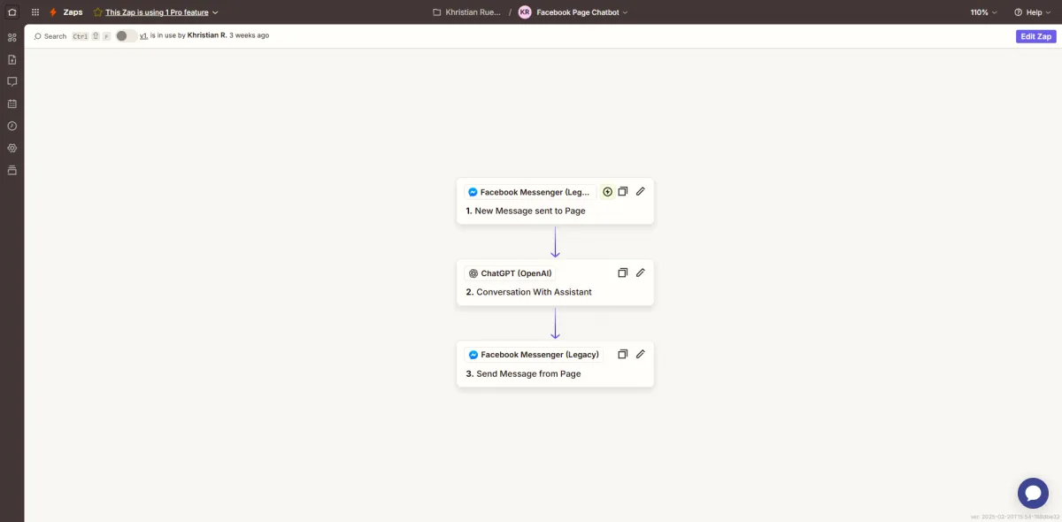Viewport: 1062px width, 522px height.
Task: Click the folder icon in the breadcrumb
Action: pos(437,12)
